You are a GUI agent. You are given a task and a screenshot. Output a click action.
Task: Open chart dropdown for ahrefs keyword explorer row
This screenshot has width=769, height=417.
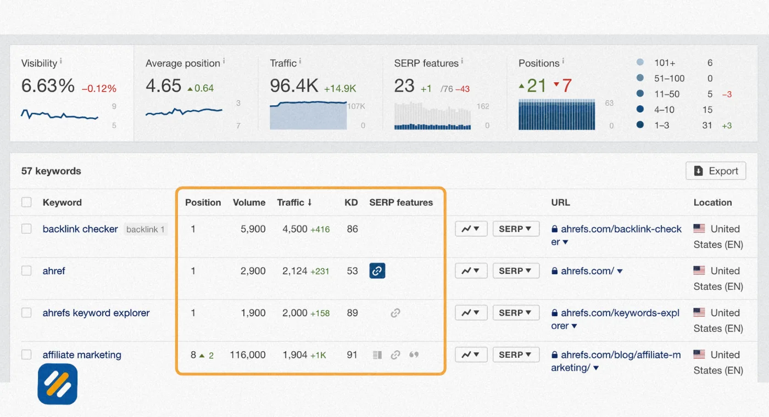(x=471, y=313)
